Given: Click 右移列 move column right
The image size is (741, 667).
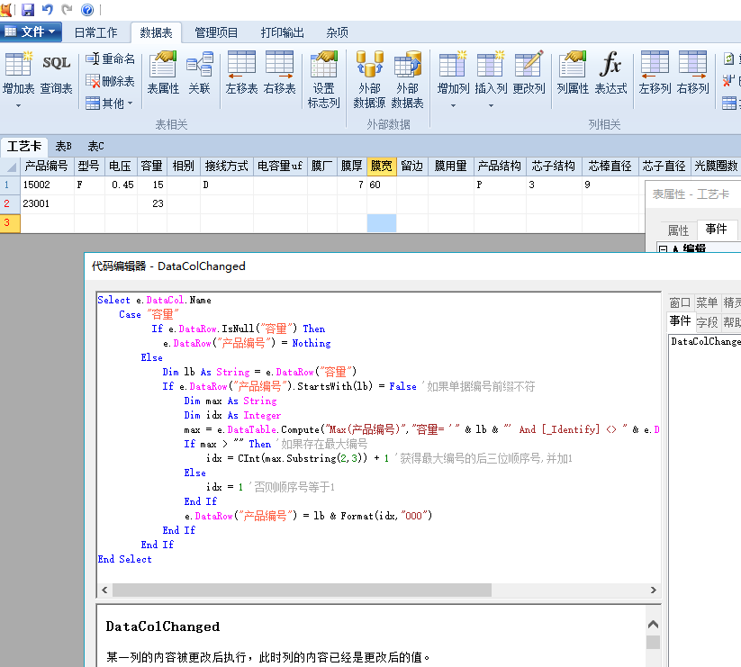Looking at the screenshot, I should coord(692,73).
